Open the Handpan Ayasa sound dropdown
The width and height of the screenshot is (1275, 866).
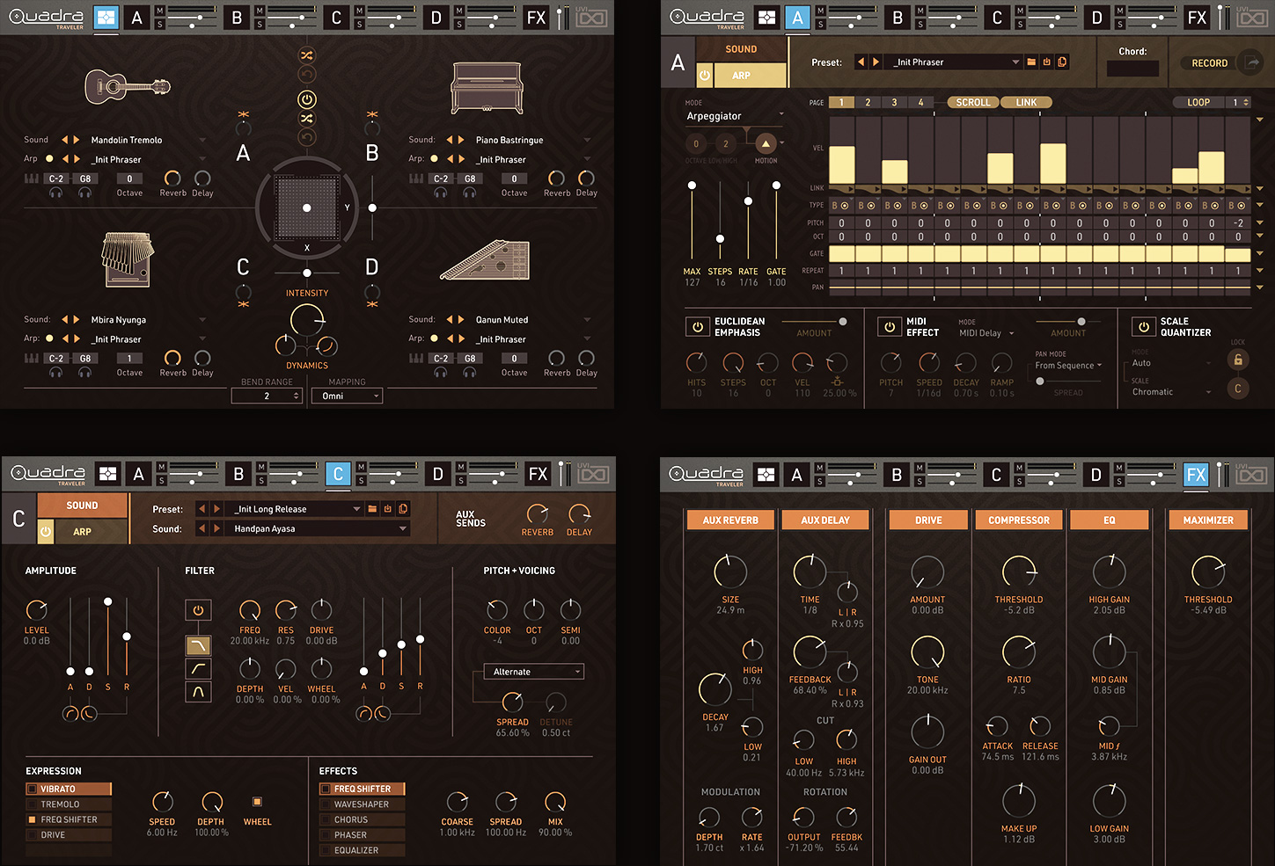point(315,529)
